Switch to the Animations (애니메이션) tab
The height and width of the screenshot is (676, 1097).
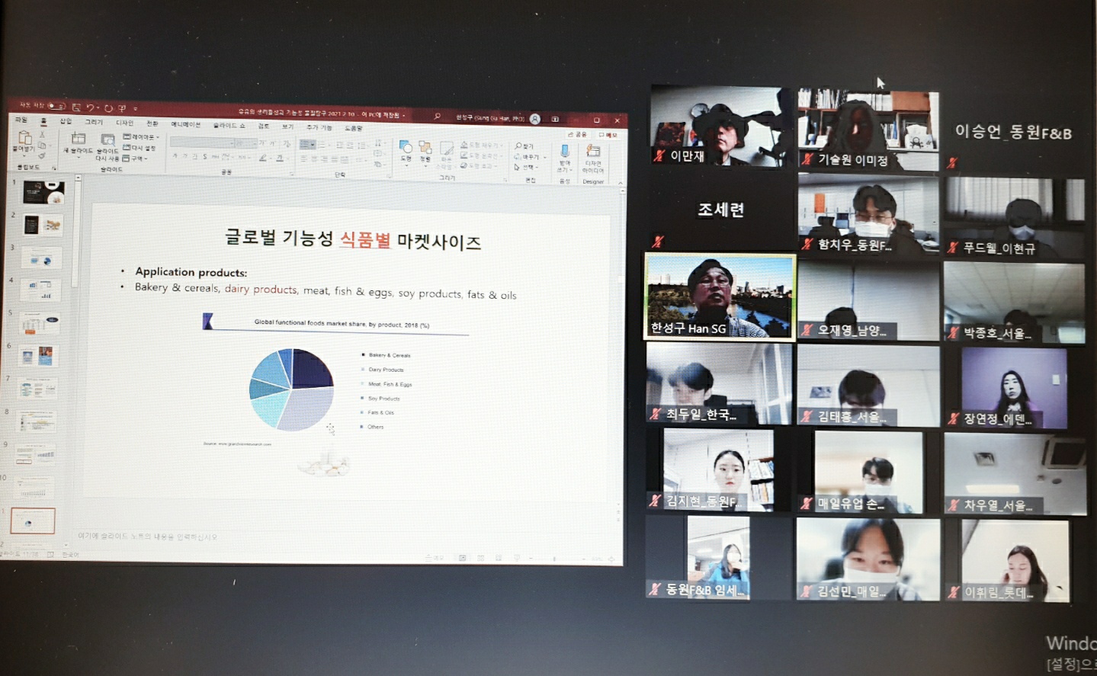[x=186, y=125]
